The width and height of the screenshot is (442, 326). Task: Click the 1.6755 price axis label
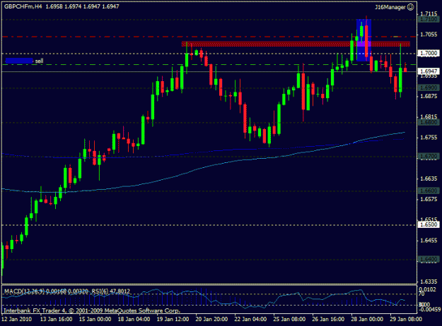click(x=429, y=138)
